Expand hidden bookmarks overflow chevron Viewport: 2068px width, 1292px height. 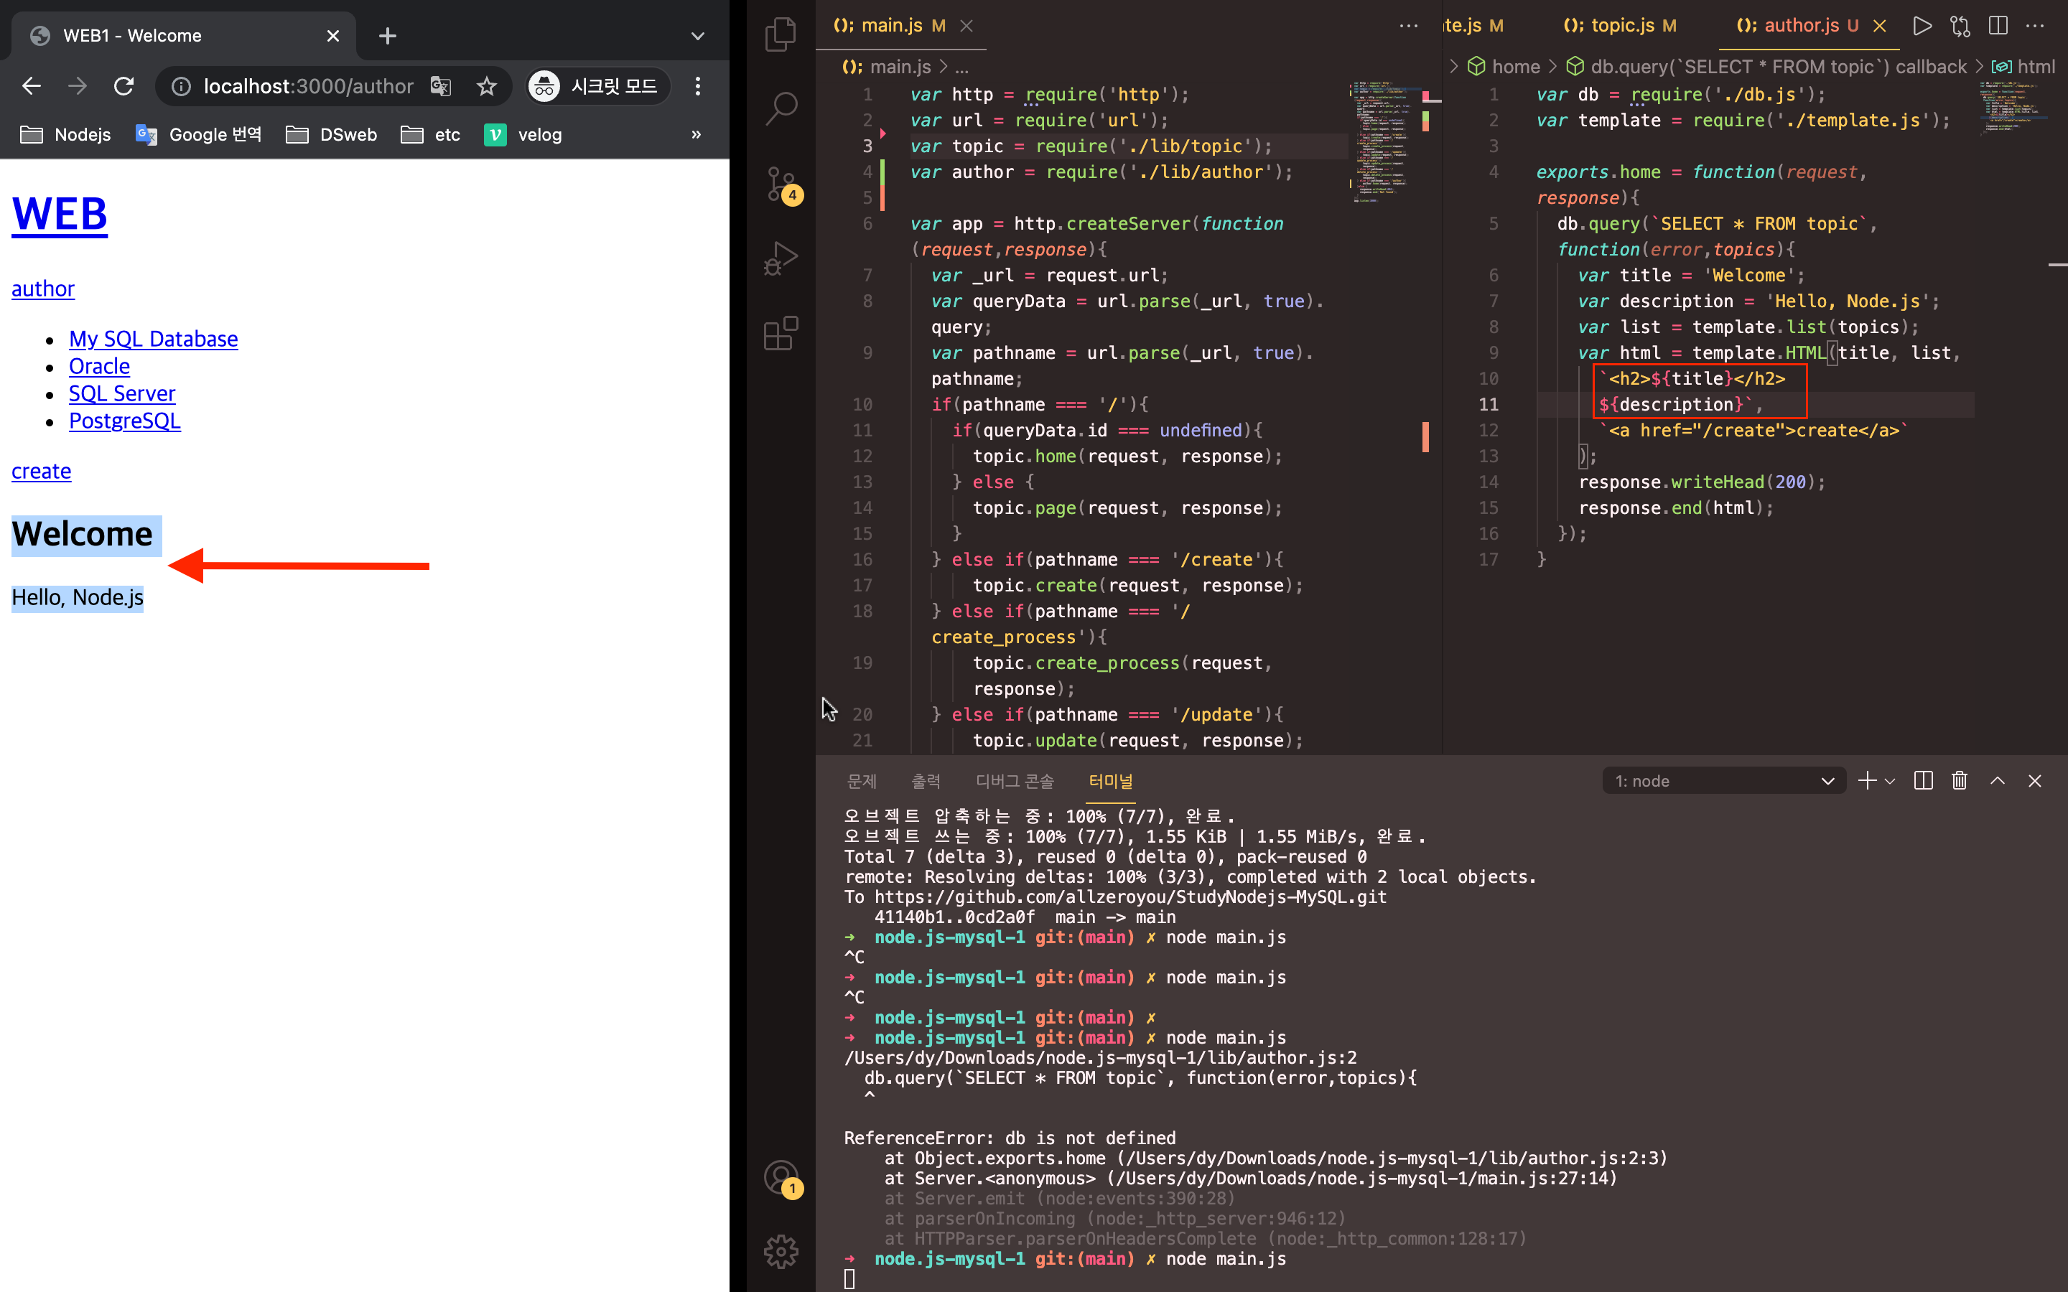[696, 134]
